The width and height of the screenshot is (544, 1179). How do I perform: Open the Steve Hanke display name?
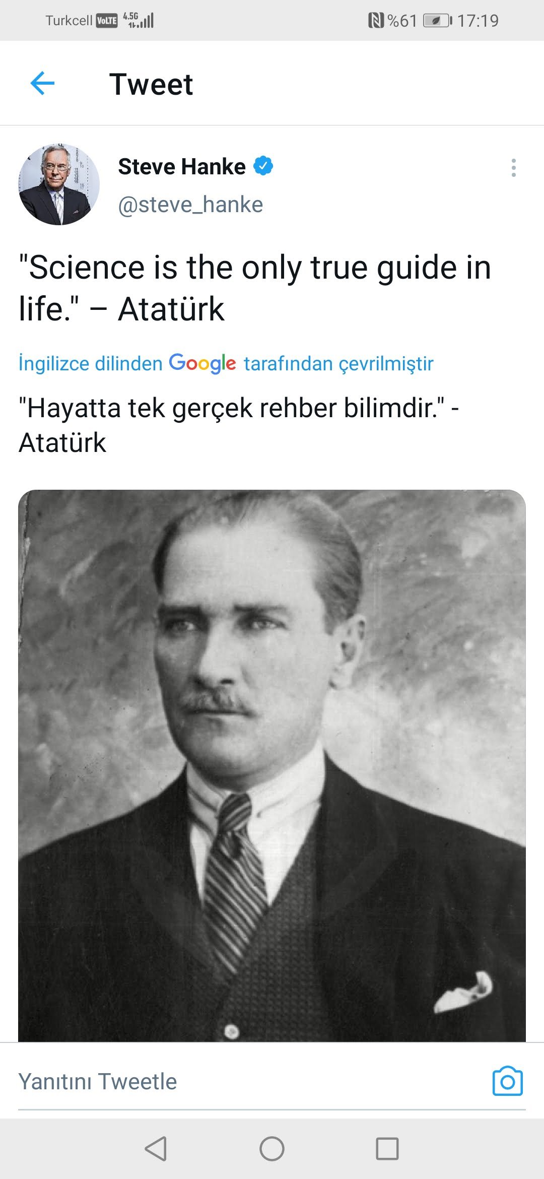182,166
